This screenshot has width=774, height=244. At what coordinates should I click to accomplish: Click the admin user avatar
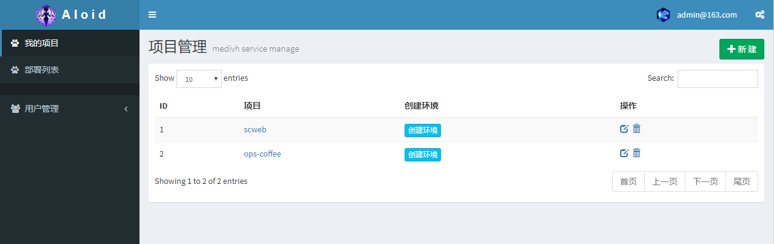(663, 15)
